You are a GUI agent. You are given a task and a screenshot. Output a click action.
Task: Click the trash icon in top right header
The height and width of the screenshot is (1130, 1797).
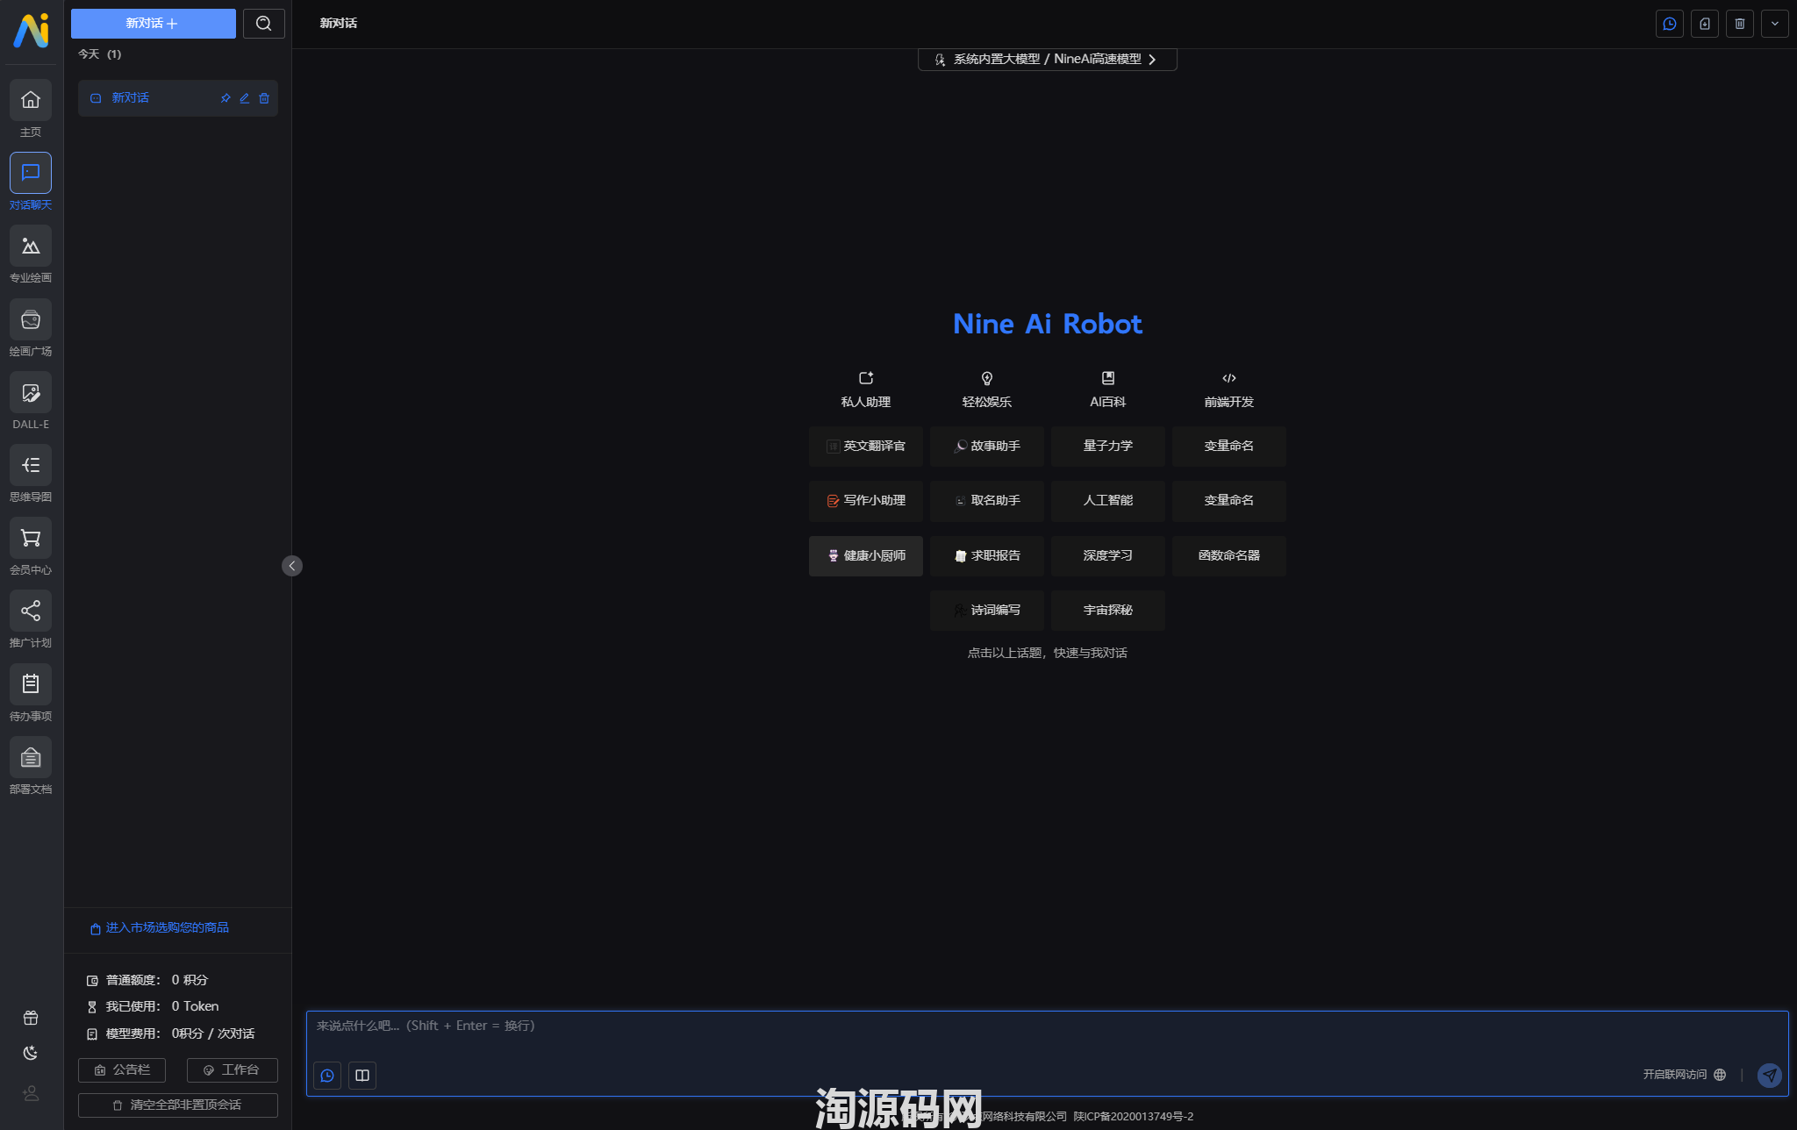(1740, 24)
